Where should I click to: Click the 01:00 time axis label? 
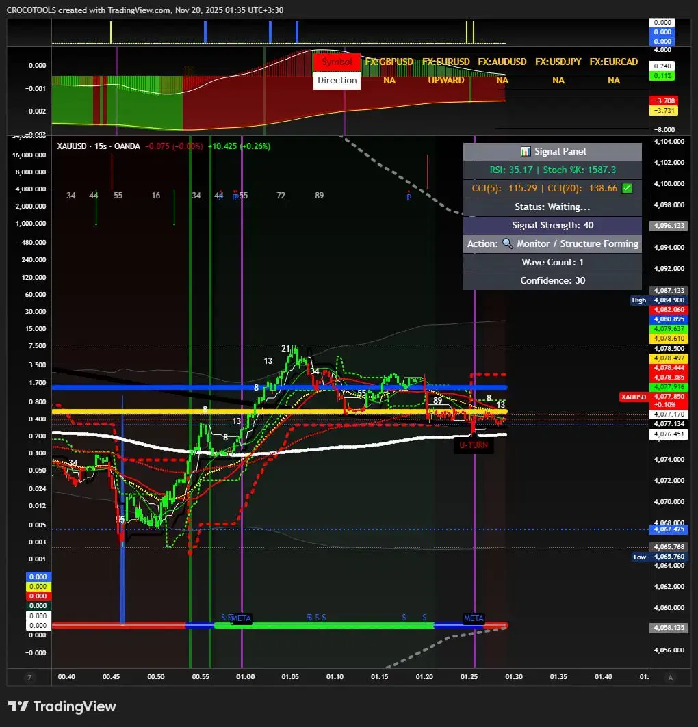pyautogui.click(x=246, y=677)
